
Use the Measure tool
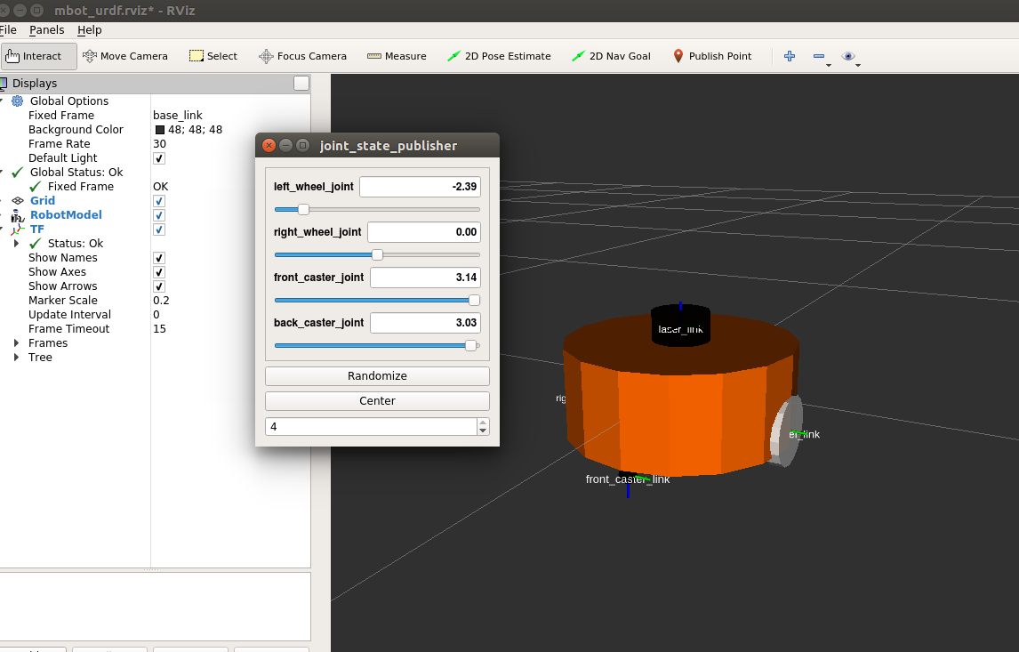396,55
